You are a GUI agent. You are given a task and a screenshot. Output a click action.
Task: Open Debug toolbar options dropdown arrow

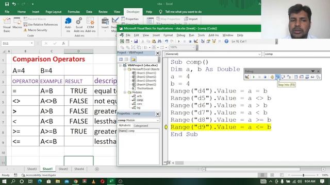click(313, 71)
